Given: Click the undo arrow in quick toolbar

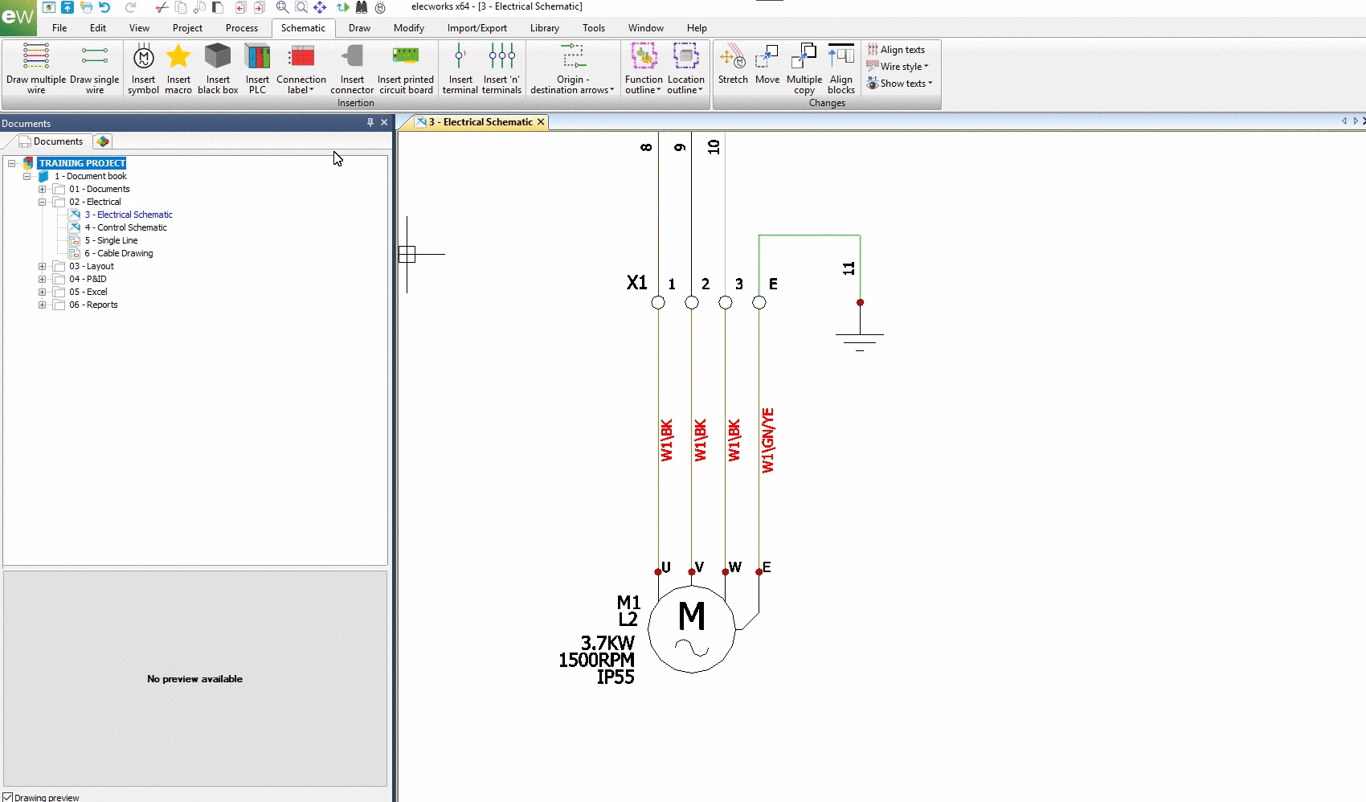Looking at the screenshot, I should pyautogui.click(x=104, y=7).
